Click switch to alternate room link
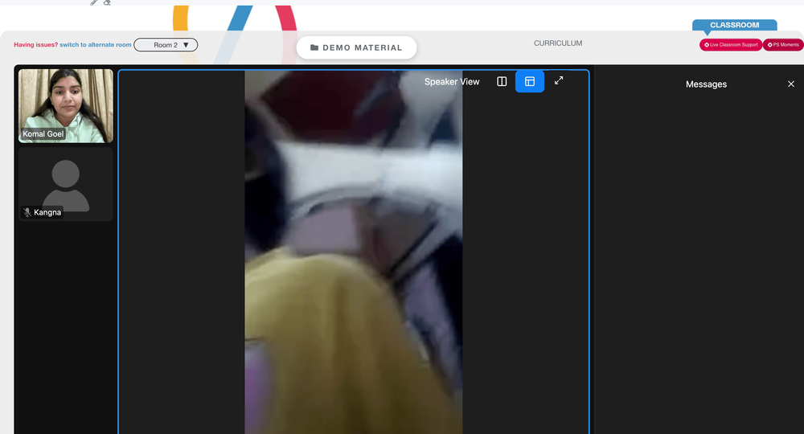This screenshot has width=804, height=434. tap(96, 45)
